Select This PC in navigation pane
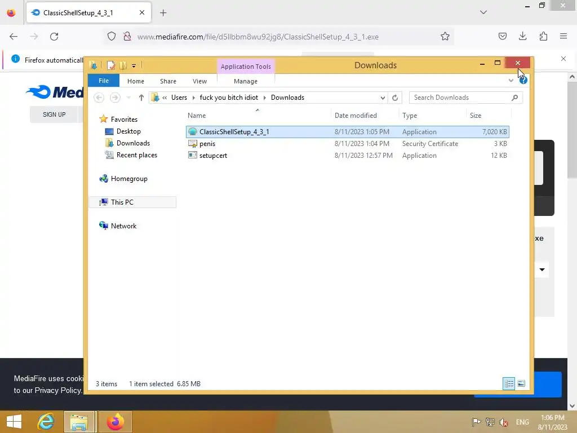The height and width of the screenshot is (433, 577). (122, 202)
